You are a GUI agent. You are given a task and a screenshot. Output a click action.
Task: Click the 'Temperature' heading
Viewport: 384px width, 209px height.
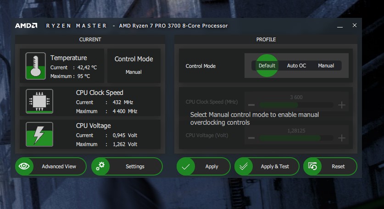pos(68,58)
